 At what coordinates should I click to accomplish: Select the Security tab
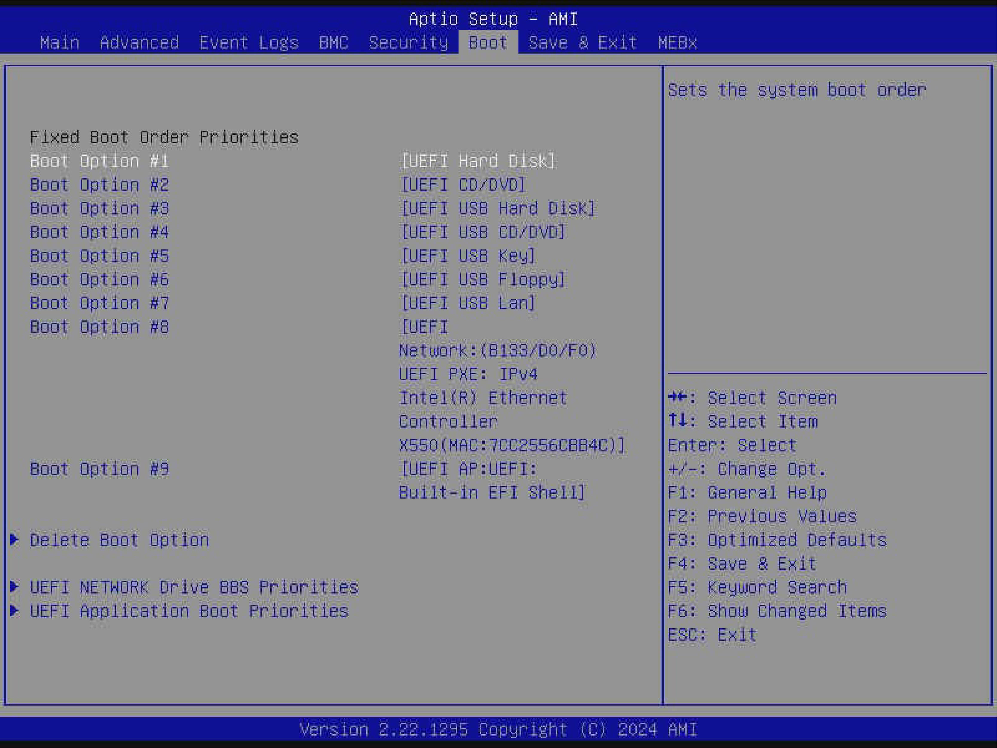tap(408, 43)
